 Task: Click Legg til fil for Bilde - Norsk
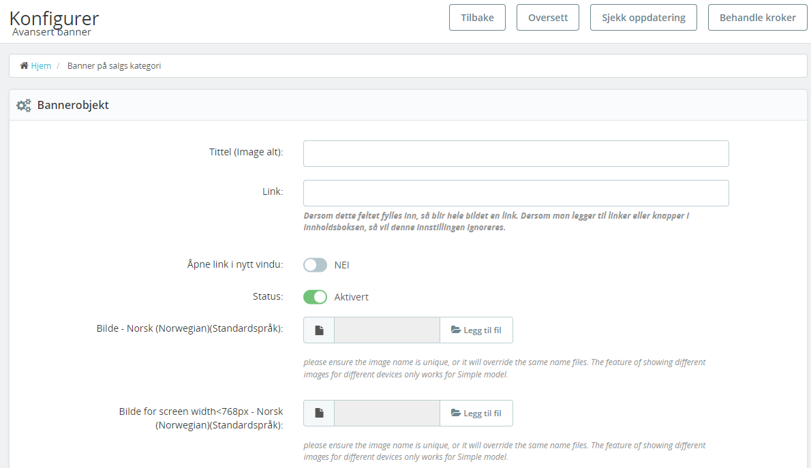click(476, 330)
